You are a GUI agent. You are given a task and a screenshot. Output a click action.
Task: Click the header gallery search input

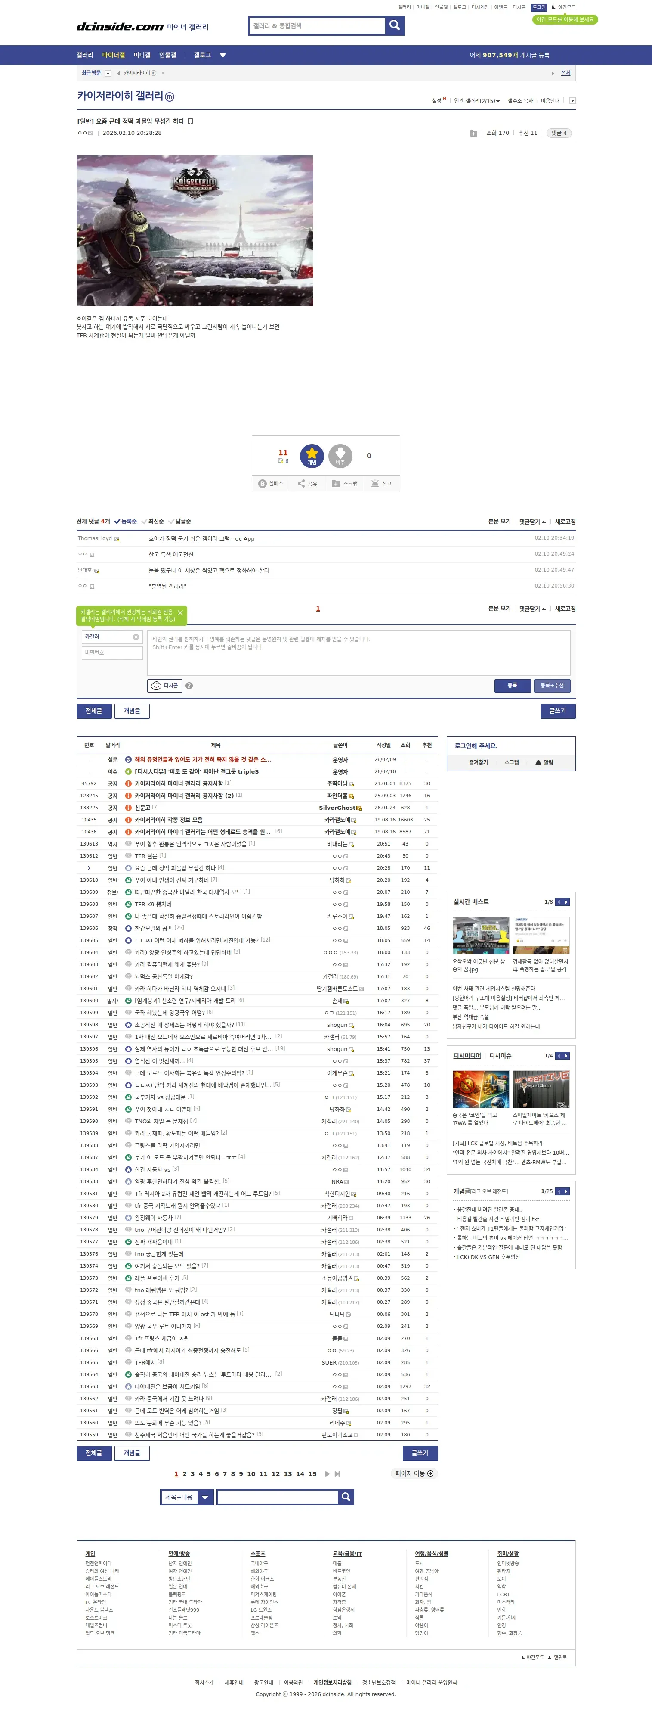tap(317, 25)
